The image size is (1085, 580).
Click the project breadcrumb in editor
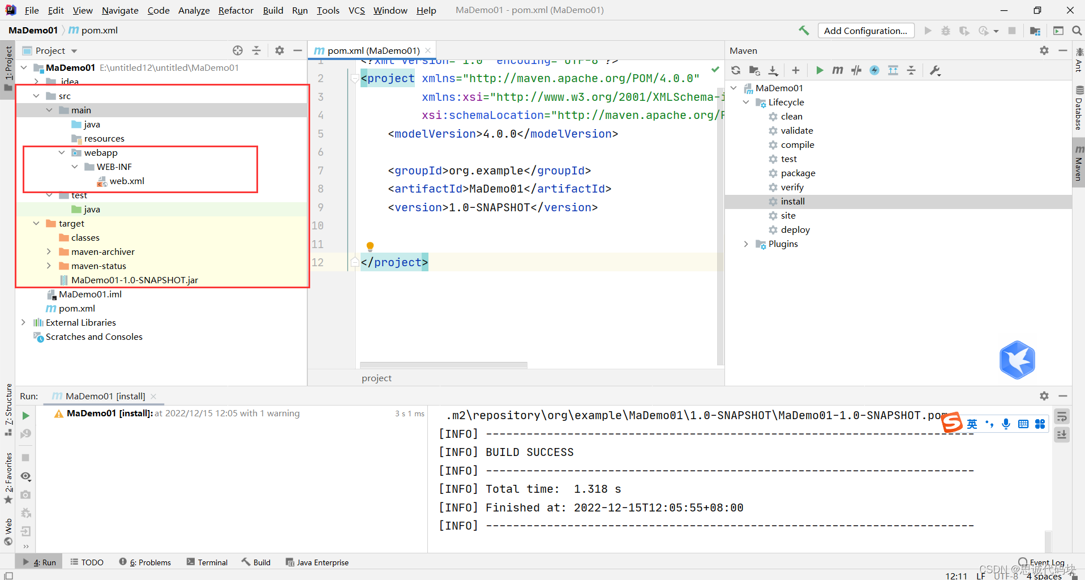click(376, 378)
